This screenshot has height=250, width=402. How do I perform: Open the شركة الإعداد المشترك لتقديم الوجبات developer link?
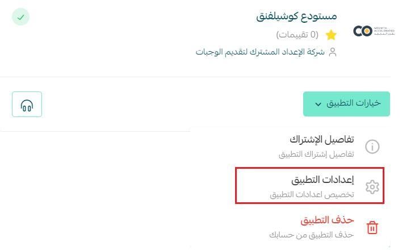[x=260, y=52]
